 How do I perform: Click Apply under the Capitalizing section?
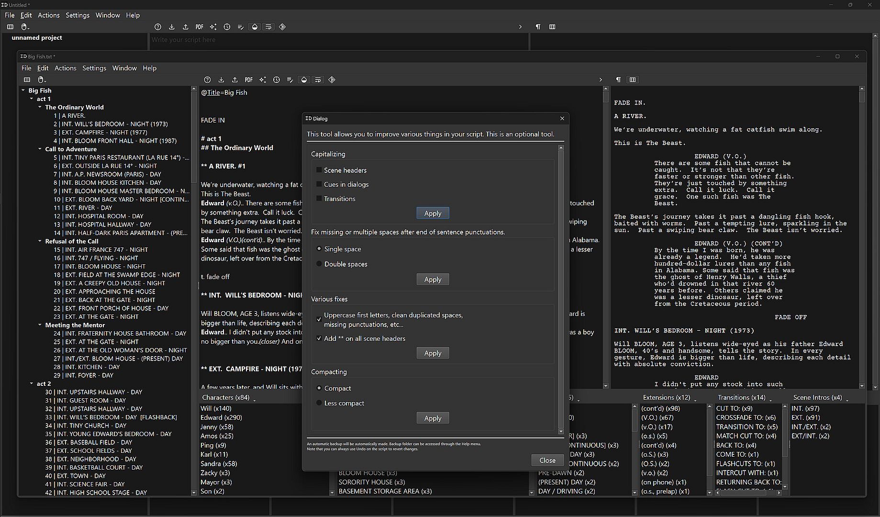click(x=432, y=213)
